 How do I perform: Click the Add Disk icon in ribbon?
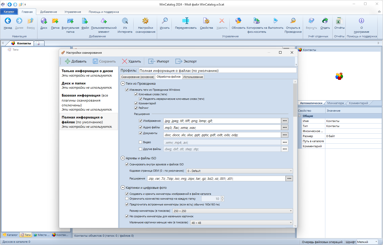coord(44,21)
